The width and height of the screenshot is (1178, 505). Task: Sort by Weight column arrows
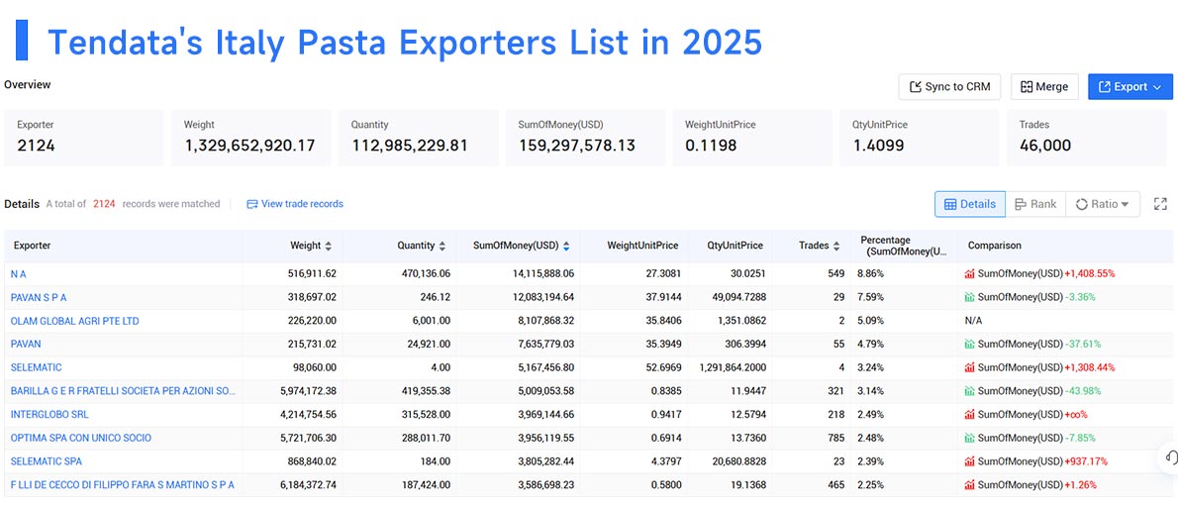[x=329, y=246]
